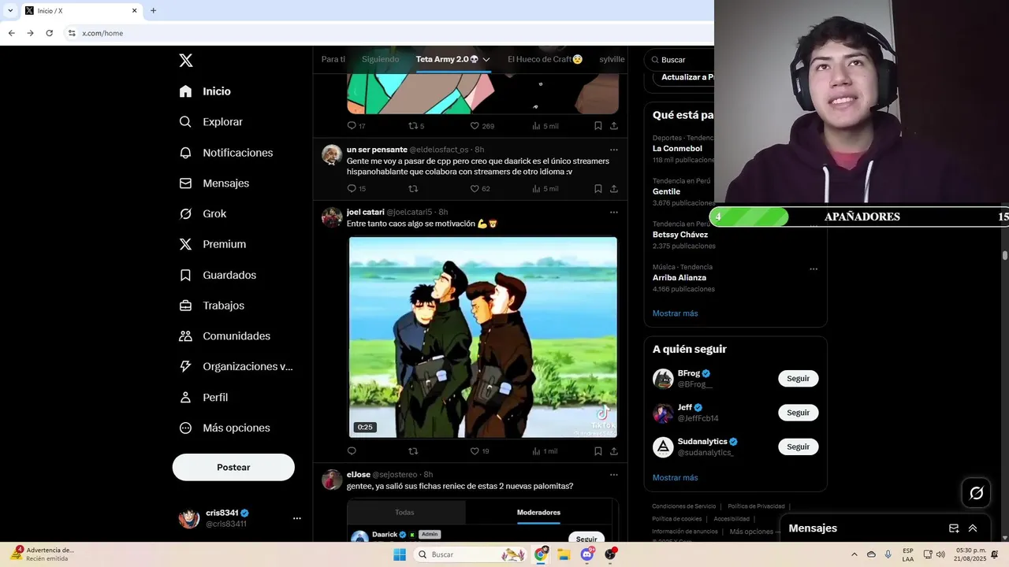Reply to un ser pensante post
1009x567 pixels.
tap(352, 188)
